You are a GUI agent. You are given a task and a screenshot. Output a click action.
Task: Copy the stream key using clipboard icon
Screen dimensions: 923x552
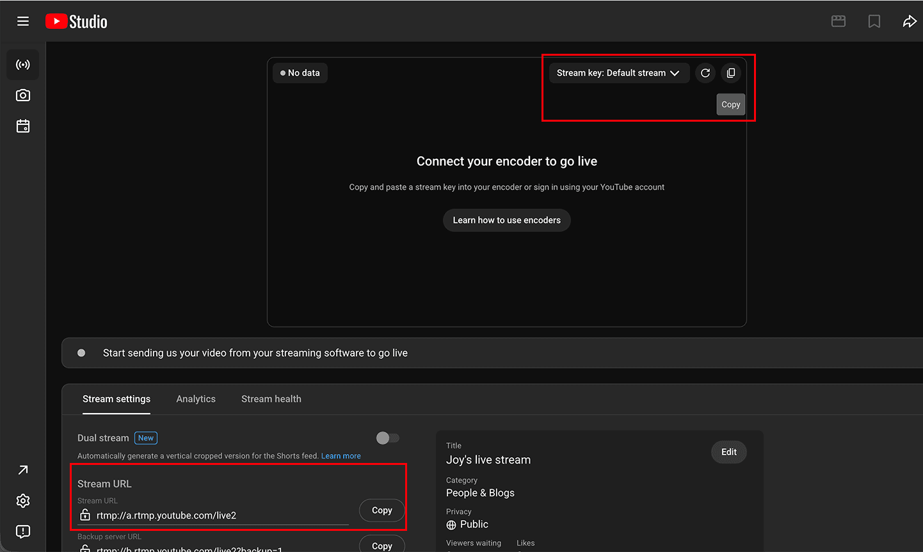click(731, 73)
